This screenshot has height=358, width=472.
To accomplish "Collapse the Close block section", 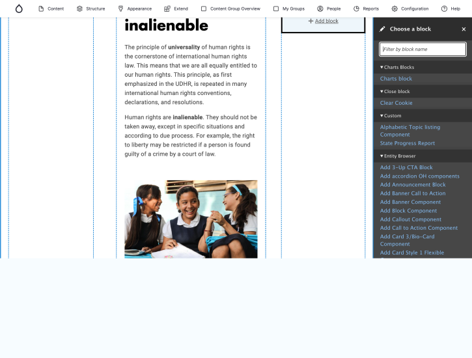I will tap(396, 91).
